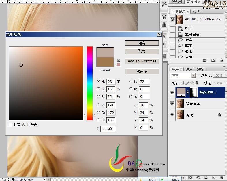Switch to the 动作 tab
This screenshot has height=181, width=227.
tap(196, 12)
